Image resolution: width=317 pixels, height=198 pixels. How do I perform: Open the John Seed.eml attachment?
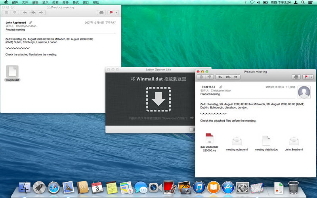coord(294,141)
